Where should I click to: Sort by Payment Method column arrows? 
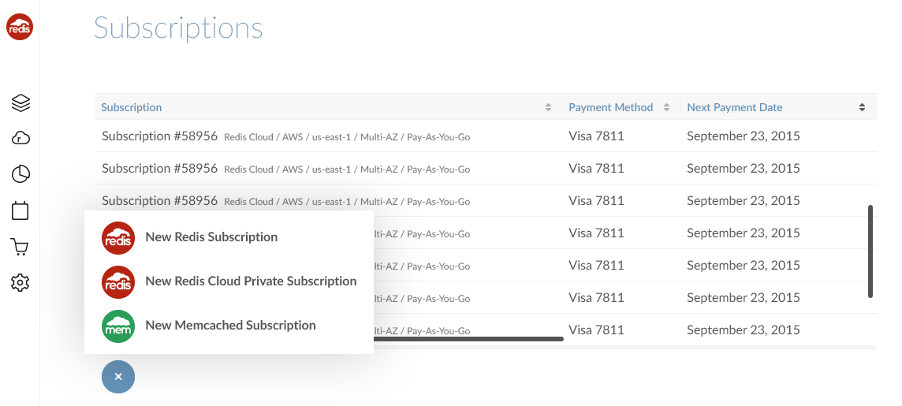(x=666, y=107)
